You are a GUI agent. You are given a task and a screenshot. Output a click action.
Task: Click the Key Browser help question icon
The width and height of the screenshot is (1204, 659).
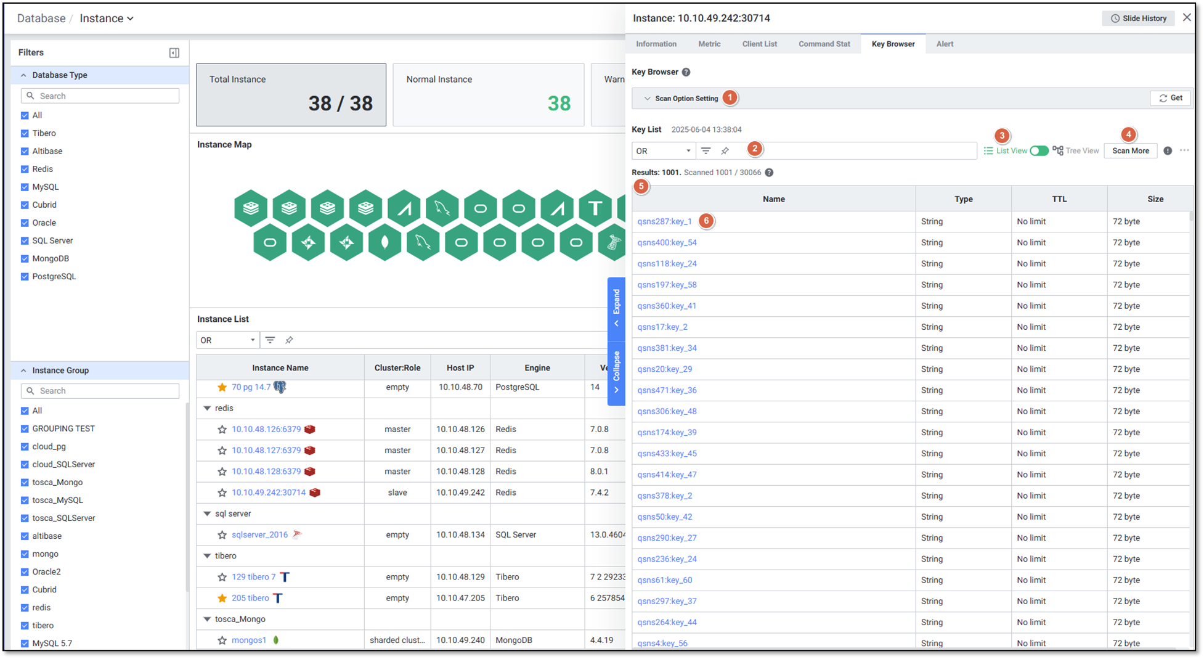[686, 72]
